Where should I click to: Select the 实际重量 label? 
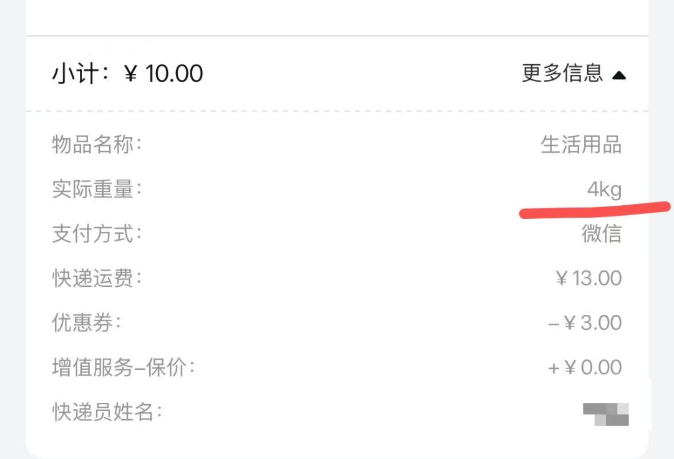tap(97, 190)
